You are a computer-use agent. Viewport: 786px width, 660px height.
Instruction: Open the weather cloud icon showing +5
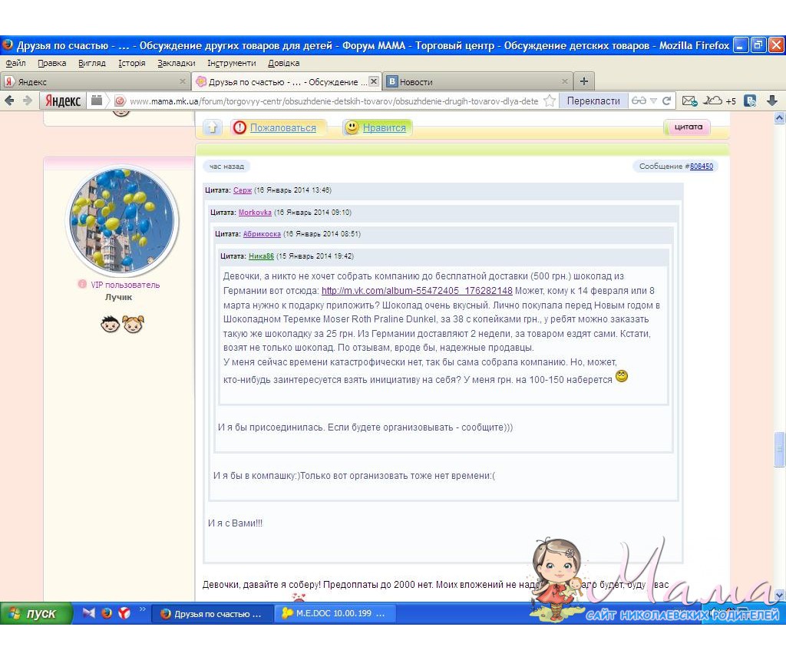[x=713, y=101]
